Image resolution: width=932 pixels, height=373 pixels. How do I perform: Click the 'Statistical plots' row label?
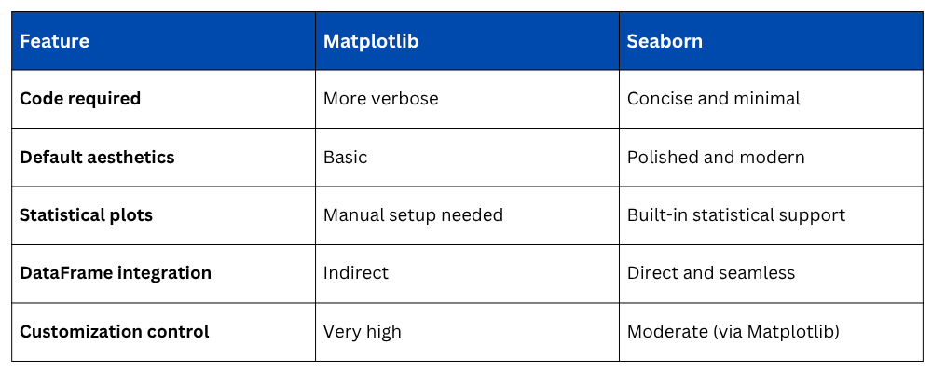click(x=86, y=215)
